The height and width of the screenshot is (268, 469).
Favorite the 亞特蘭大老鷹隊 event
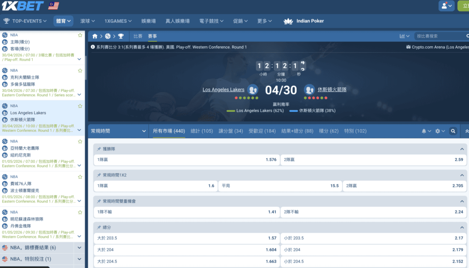tap(80, 142)
